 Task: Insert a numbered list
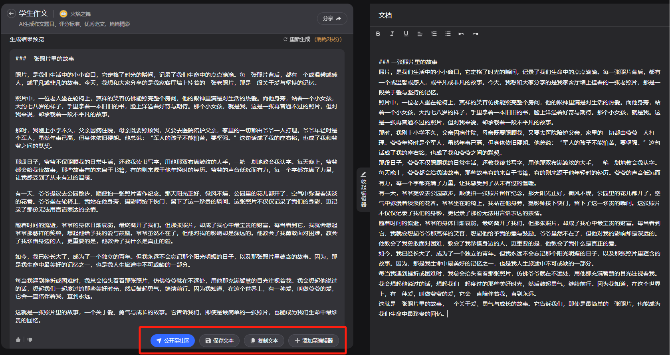434,34
